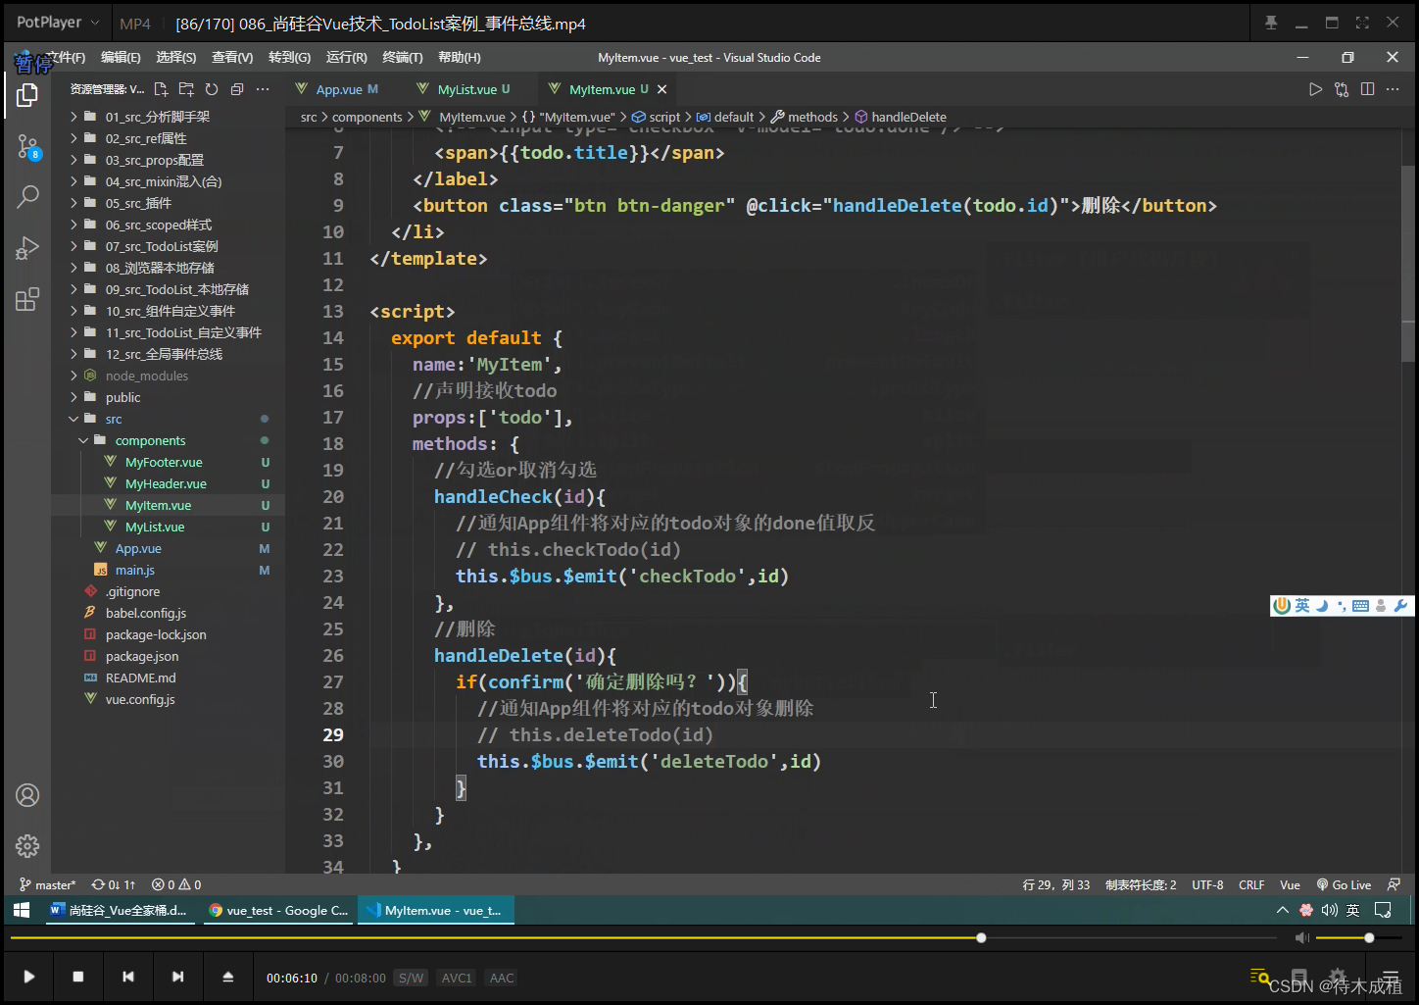This screenshot has height=1005, width=1419.
Task: Play the video in PotPlayer
Action: click(29, 977)
